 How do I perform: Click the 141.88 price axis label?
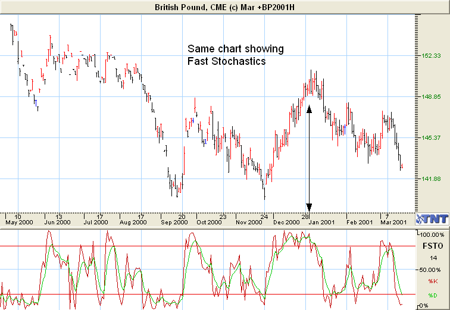(x=430, y=179)
